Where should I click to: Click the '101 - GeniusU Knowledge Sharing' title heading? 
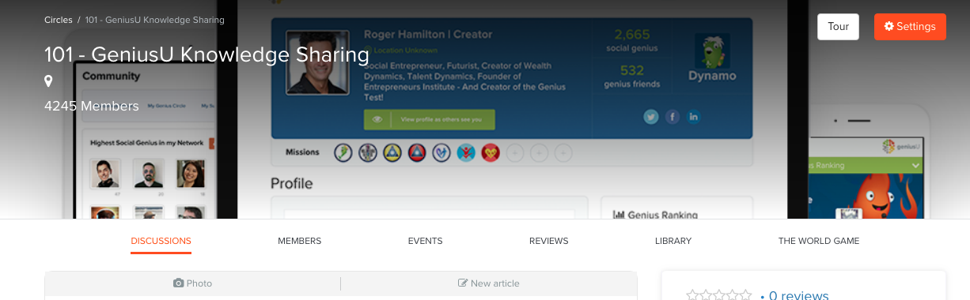click(x=207, y=54)
